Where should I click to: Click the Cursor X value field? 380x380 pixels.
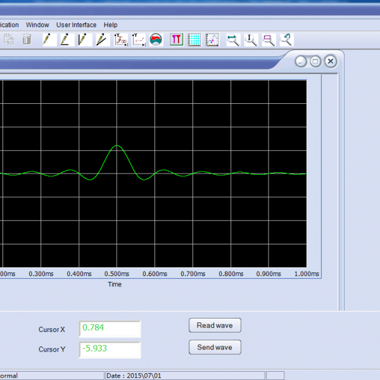110,329
